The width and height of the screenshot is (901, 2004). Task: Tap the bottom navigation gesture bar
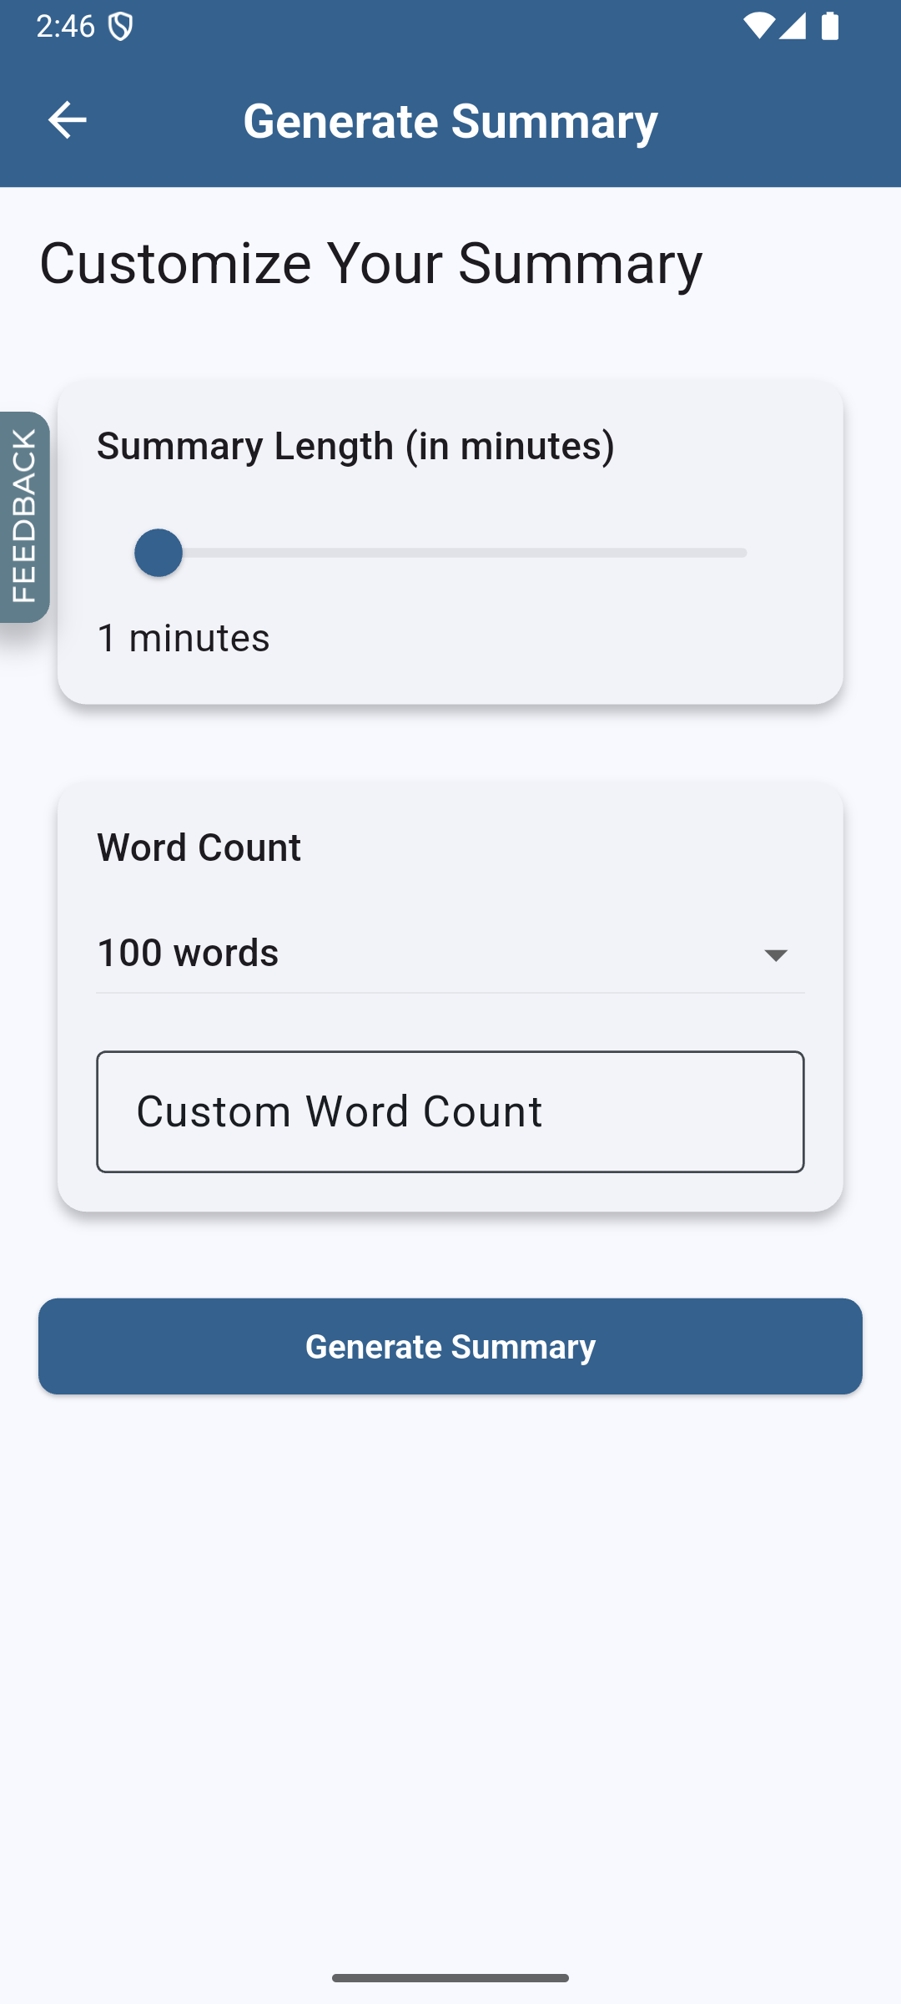[x=450, y=1978]
